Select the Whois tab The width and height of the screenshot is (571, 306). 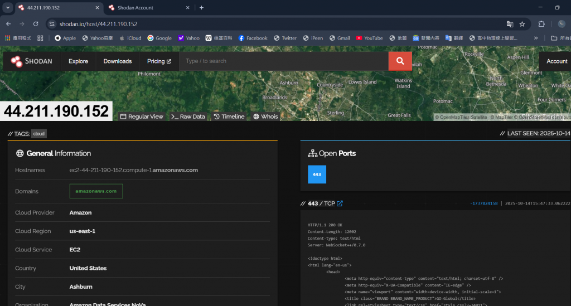pyautogui.click(x=265, y=116)
